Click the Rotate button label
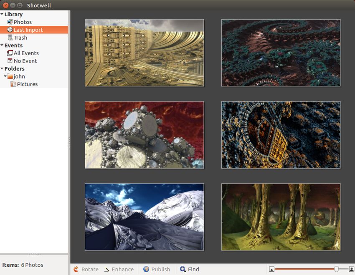 coord(90,269)
